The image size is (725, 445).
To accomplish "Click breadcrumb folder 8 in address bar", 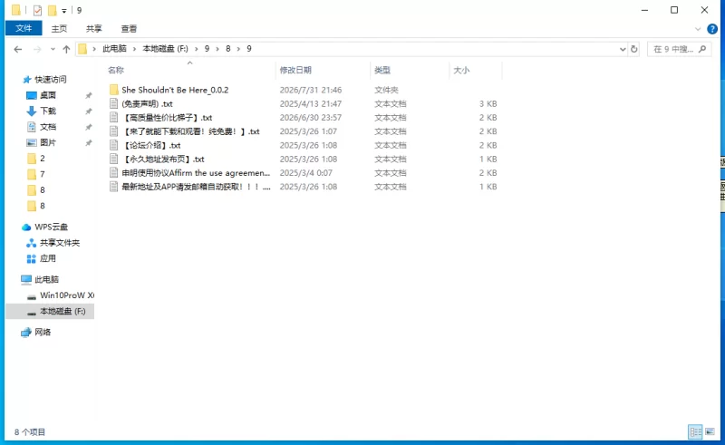I will (x=228, y=49).
